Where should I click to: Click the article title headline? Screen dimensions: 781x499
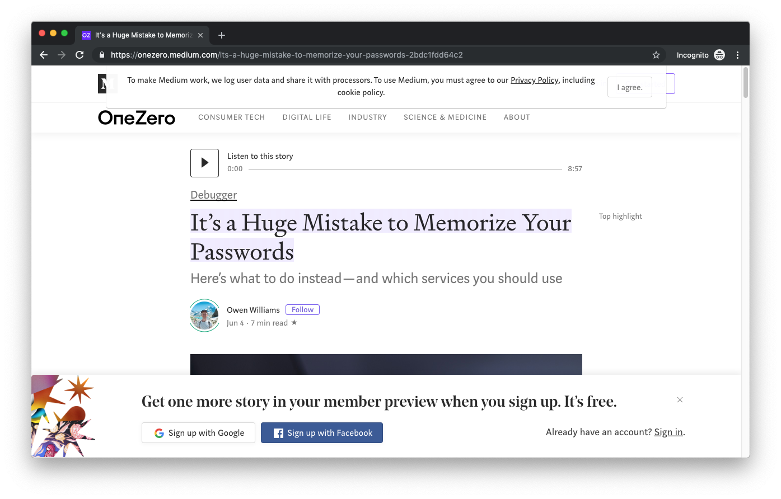pyautogui.click(x=381, y=237)
